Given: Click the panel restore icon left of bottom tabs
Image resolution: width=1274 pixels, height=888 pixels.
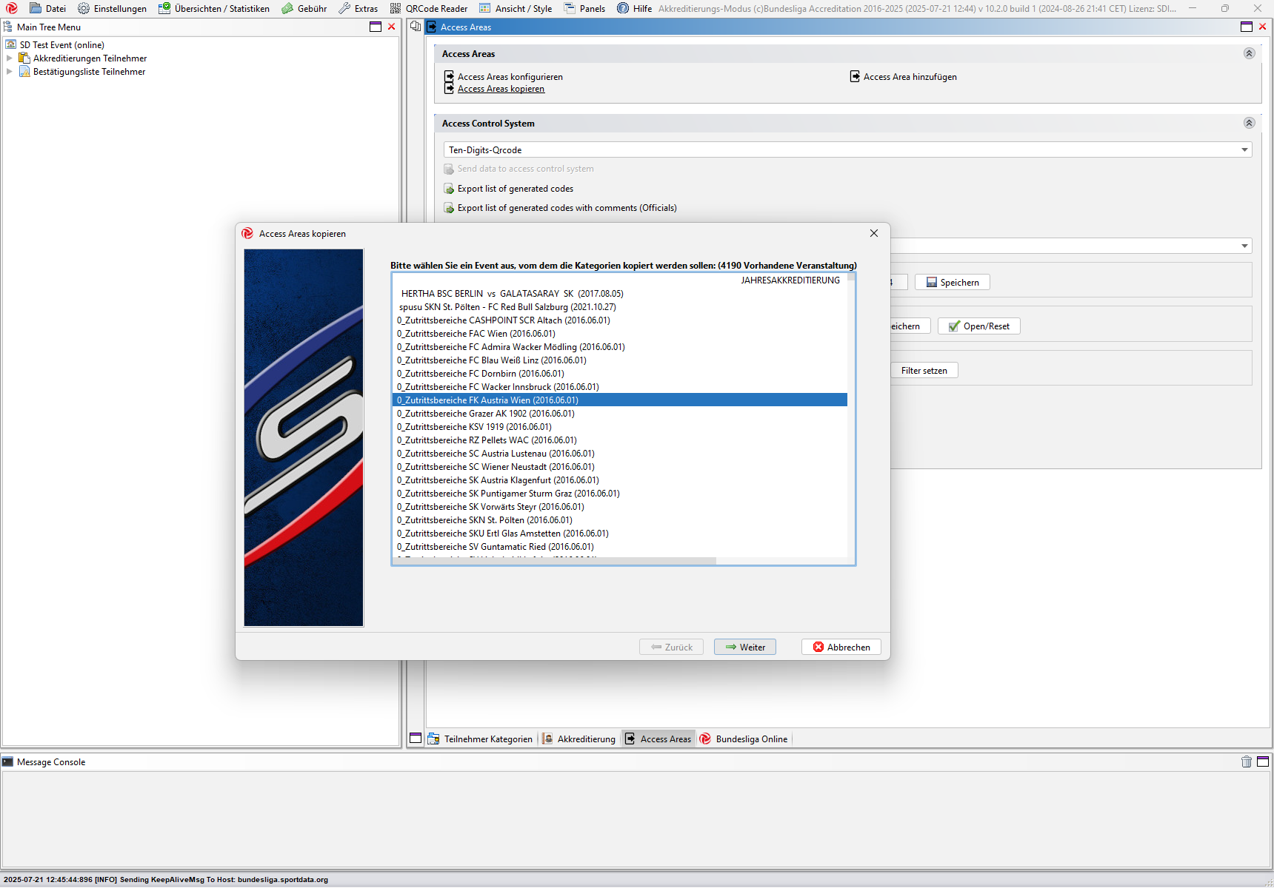Looking at the screenshot, I should pyautogui.click(x=416, y=739).
